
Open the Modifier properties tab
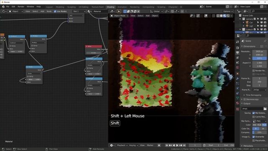pos(237,78)
